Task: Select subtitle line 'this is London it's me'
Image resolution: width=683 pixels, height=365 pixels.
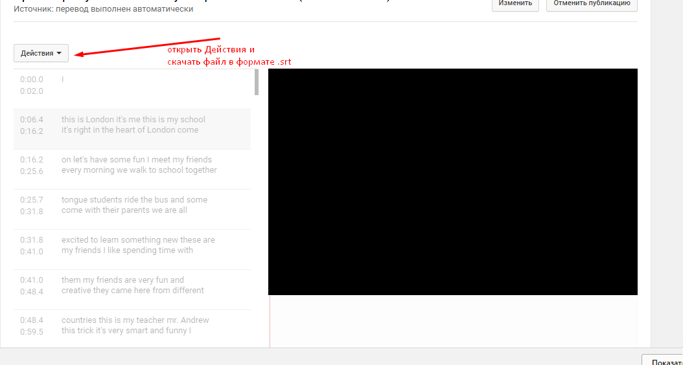Action: tap(132, 129)
